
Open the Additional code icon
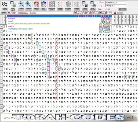point(52,4)
